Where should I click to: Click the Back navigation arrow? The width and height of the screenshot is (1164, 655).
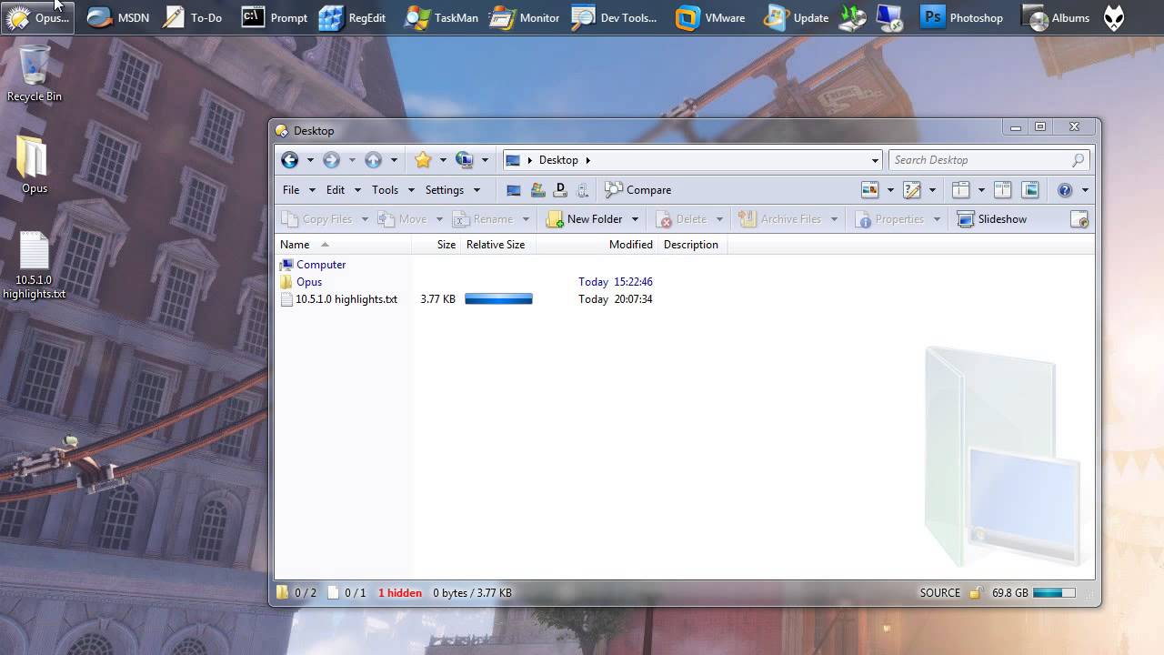(290, 160)
